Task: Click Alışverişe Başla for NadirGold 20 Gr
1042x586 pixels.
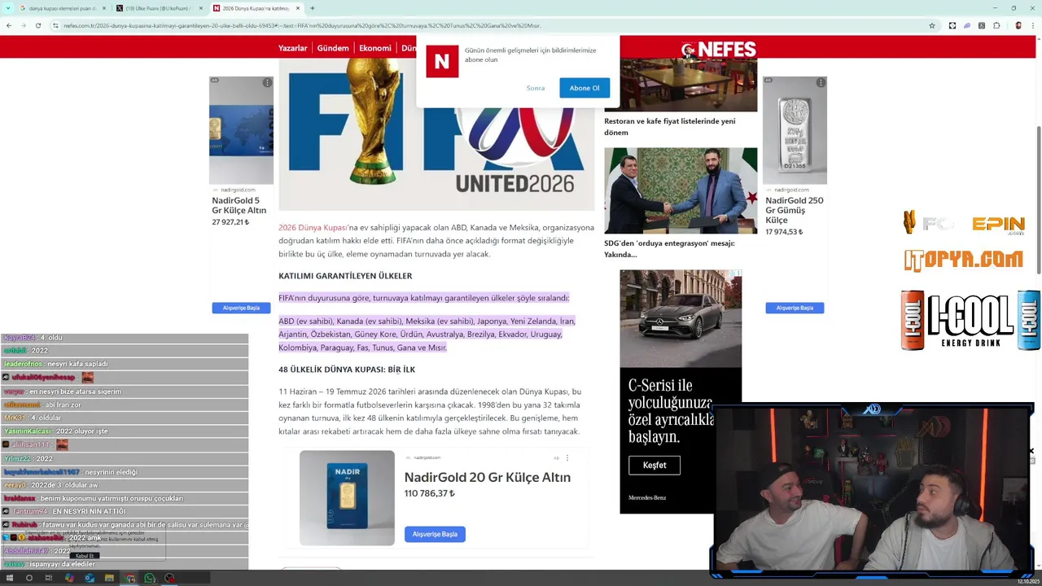Action: click(x=435, y=534)
